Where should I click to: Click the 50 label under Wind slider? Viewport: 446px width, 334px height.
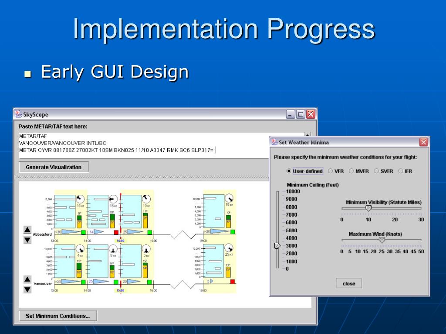click(x=421, y=251)
